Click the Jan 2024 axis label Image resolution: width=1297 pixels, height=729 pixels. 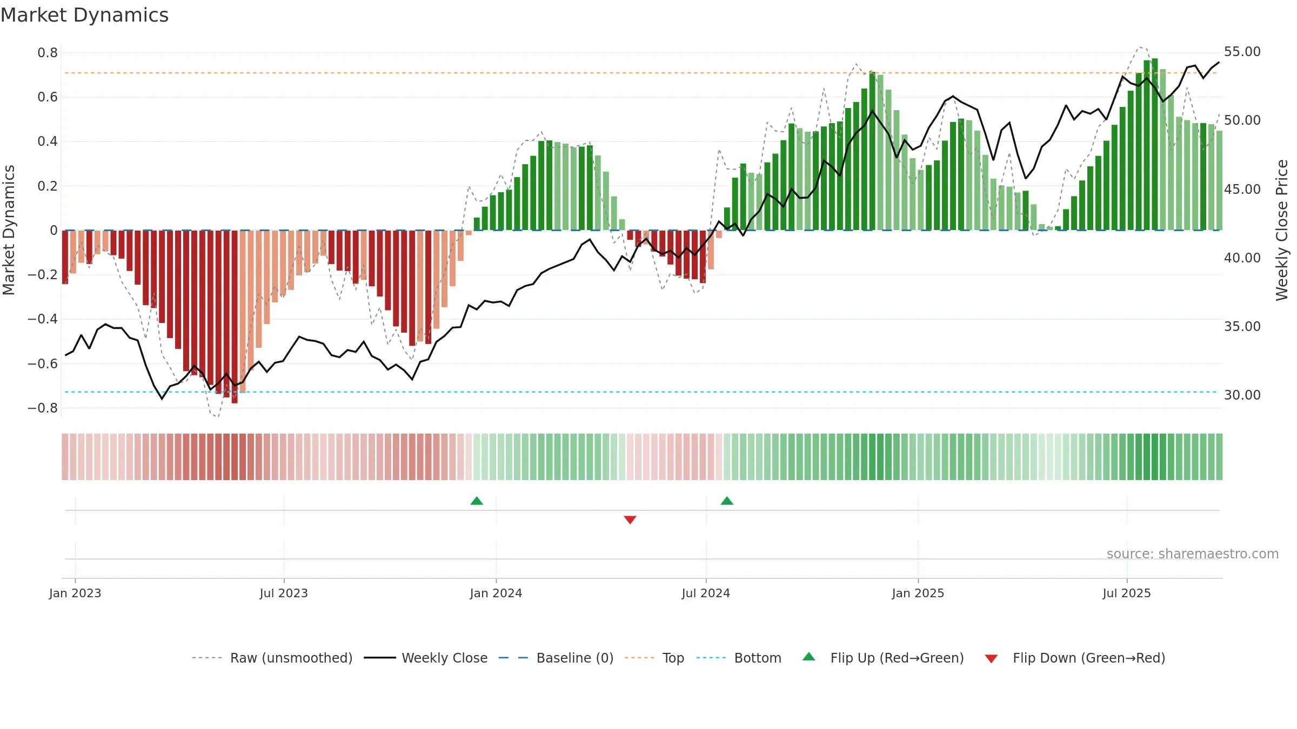(x=496, y=593)
